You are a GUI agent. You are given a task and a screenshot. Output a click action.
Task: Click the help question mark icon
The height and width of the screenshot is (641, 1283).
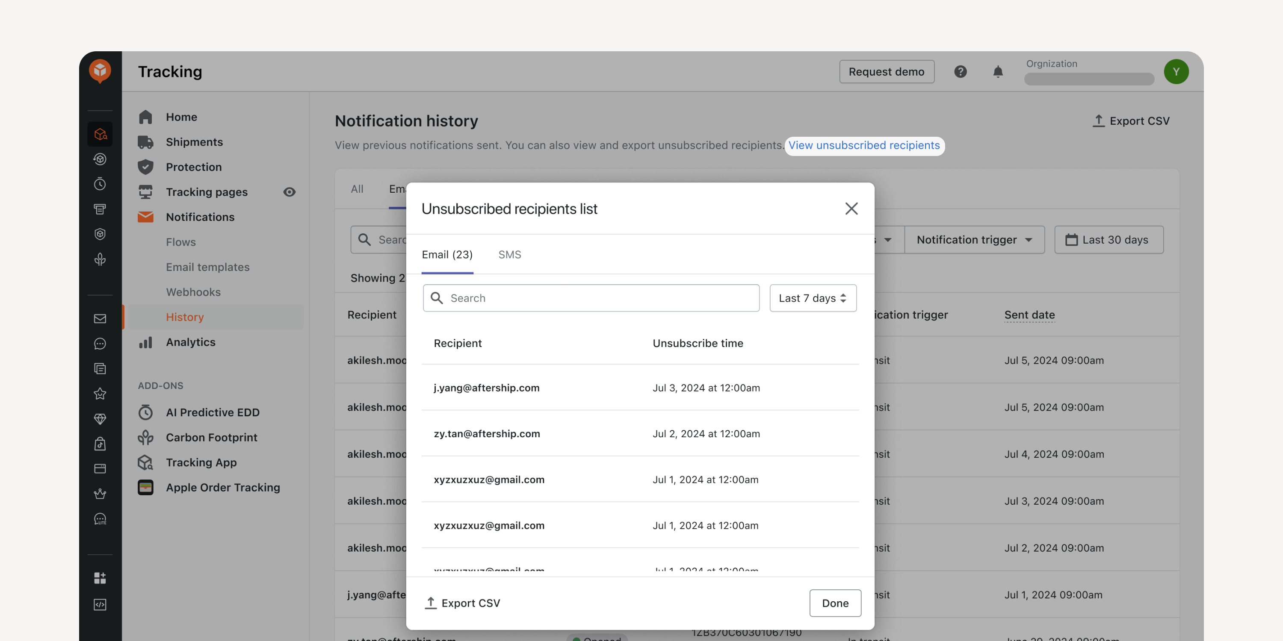(x=960, y=72)
